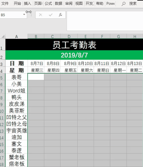Click inside the formula bar field
The image size is (143, 167).
pyautogui.click(x=105, y=21)
